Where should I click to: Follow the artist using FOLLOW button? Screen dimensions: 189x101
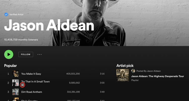tap(26, 55)
